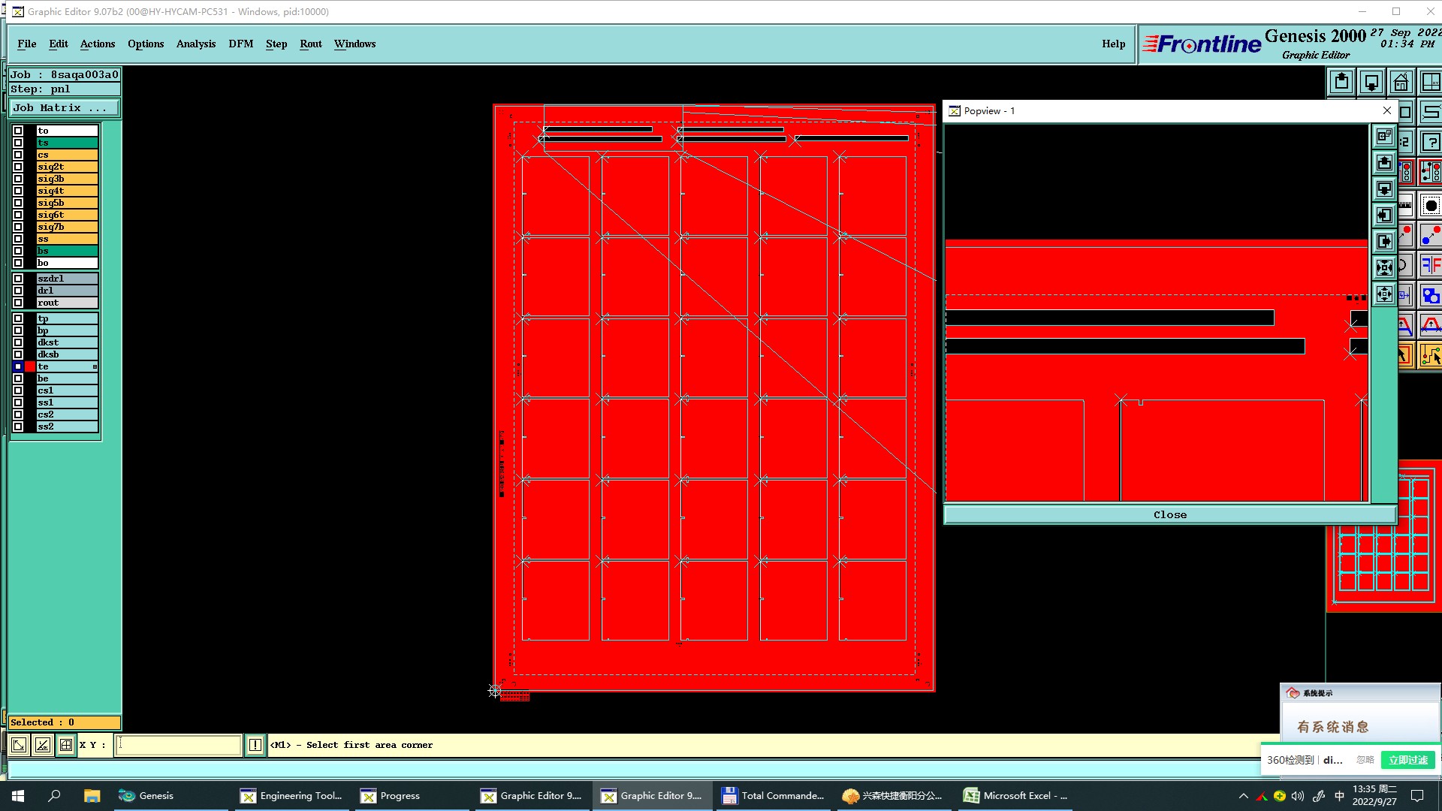This screenshot has height=811, width=1442.
Task: Click the red color swatch of layer te
Action: 30,366
